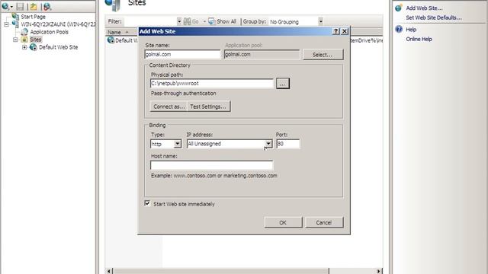Click the horizontal scrollbar left arrow
Image resolution: width=488 pixels, height=274 pixels.
108,271
